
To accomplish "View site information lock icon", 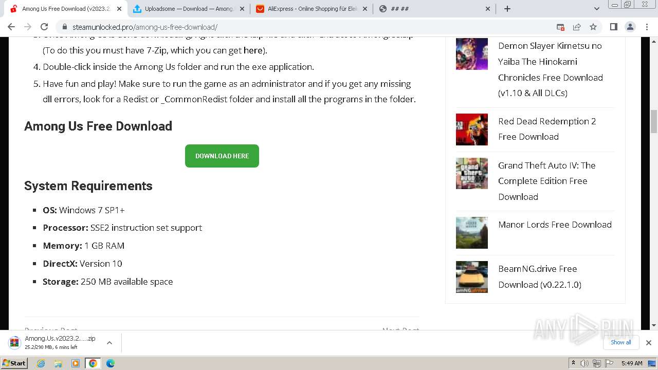I will (65, 27).
